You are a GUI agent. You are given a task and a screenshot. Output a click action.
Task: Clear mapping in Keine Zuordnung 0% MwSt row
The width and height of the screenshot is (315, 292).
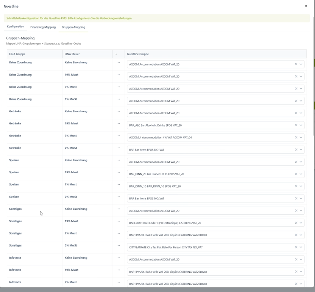pos(296,101)
